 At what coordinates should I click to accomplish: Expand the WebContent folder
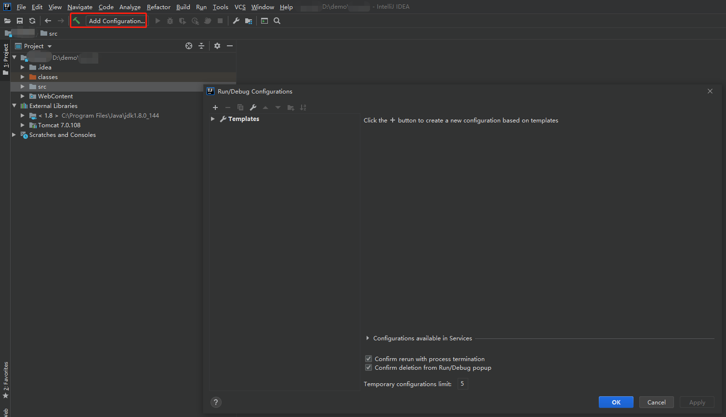[x=23, y=96]
